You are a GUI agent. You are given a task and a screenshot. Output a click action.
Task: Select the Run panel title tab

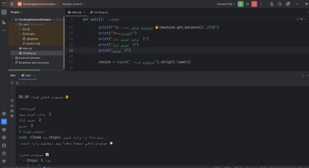point(13,75)
